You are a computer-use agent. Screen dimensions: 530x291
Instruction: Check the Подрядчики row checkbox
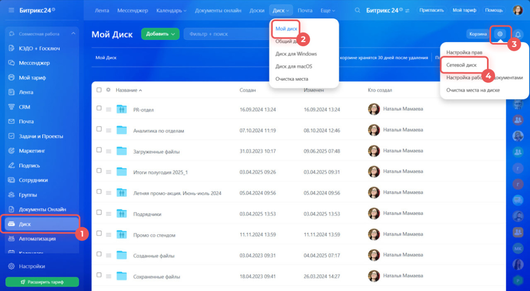[x=99, y=212]
